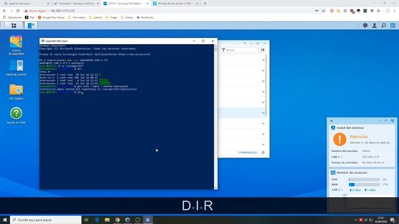Open the Informática bookmarks folder
The width and height of the screenshot is (399, 224).
pos(76,17)
